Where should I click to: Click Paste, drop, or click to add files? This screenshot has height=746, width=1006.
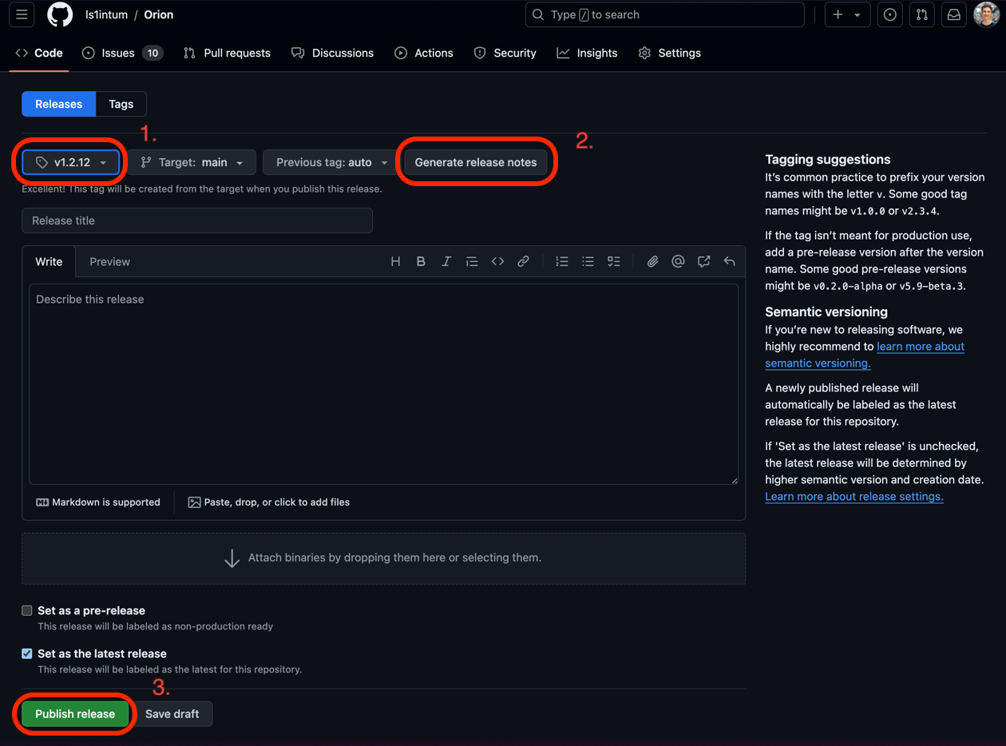tap(269, 502)
